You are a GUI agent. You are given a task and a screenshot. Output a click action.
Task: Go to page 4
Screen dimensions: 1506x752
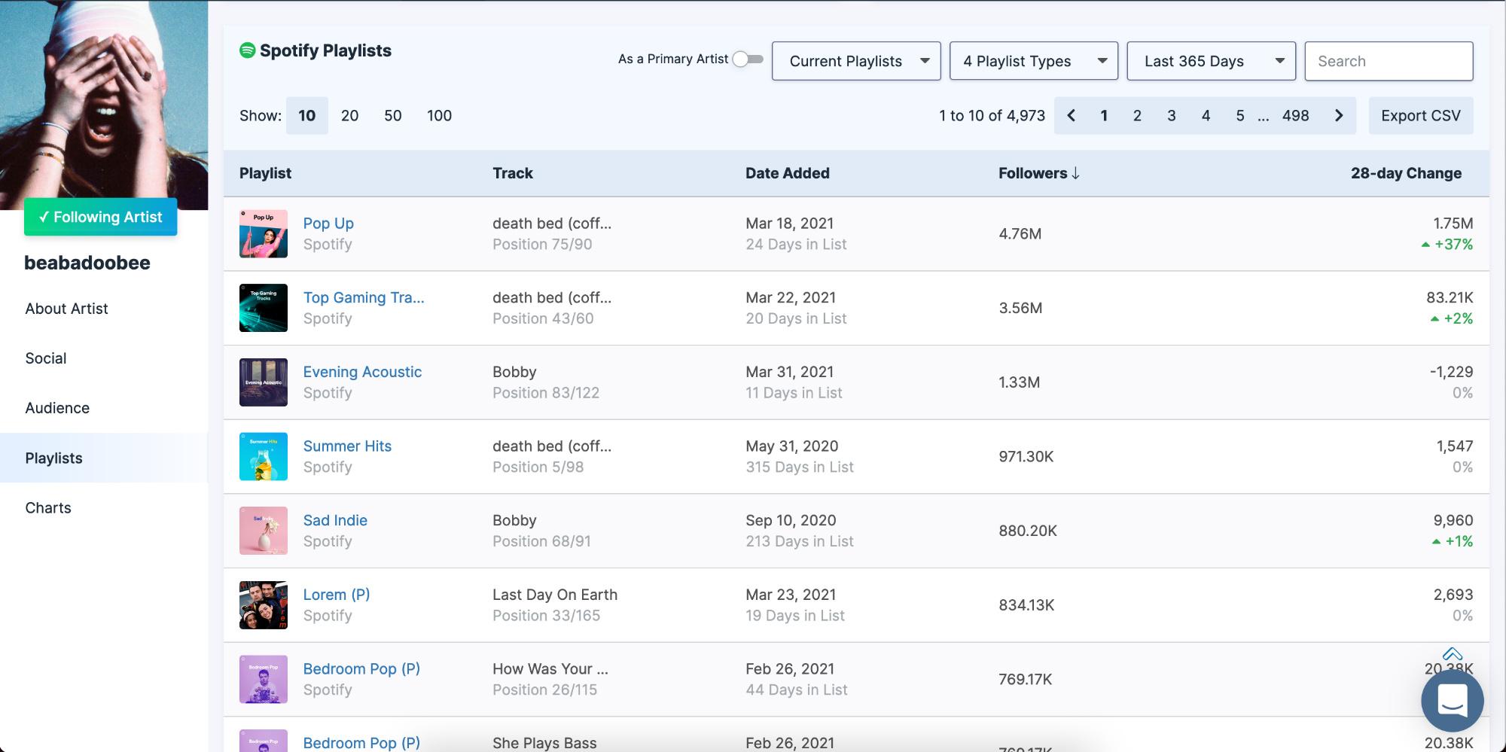pos(1206,116)
